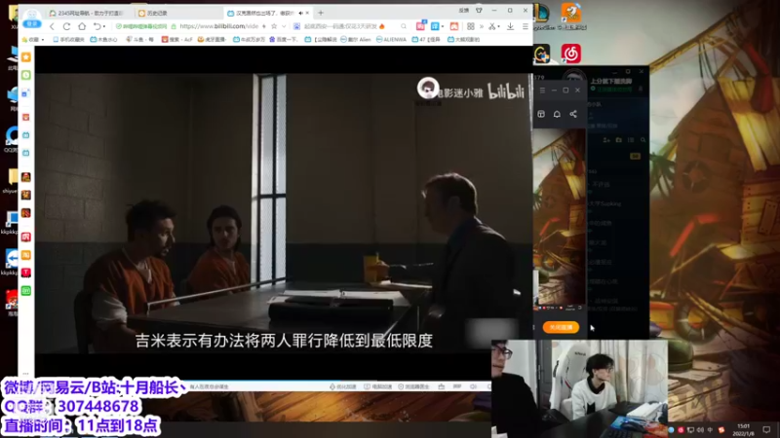Open the layout icon in streaming window

click(541, 114)
